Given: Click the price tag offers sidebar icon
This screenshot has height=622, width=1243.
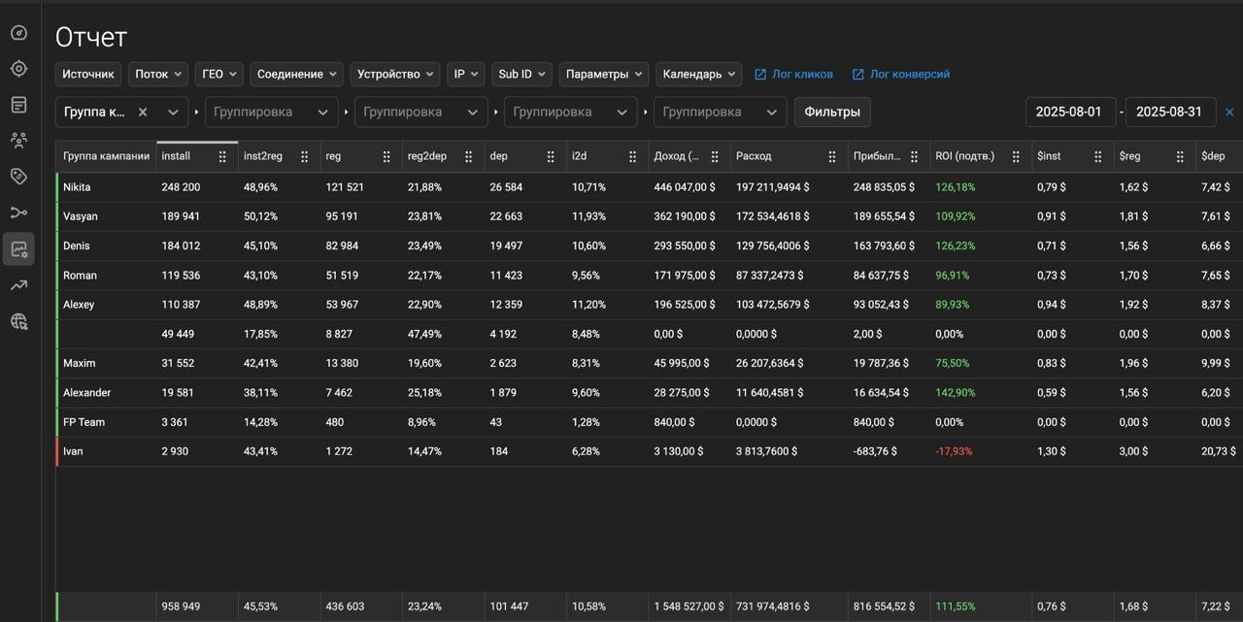Looking at the screenshot, I should [x=18, y=176].
